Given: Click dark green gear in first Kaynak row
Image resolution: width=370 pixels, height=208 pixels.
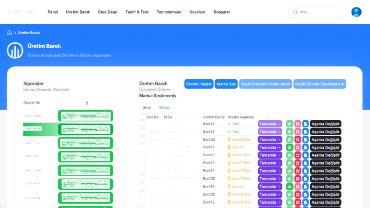Looking at the screenshot, I should 290,147.
